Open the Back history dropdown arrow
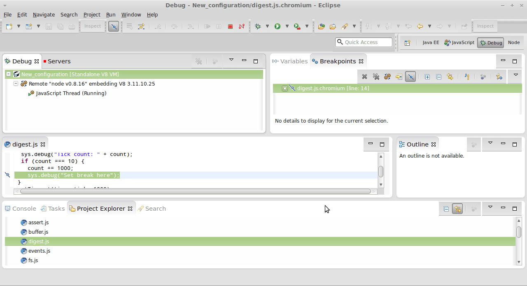This screenshot has height=286, width=527. click(x=429, y=26)
